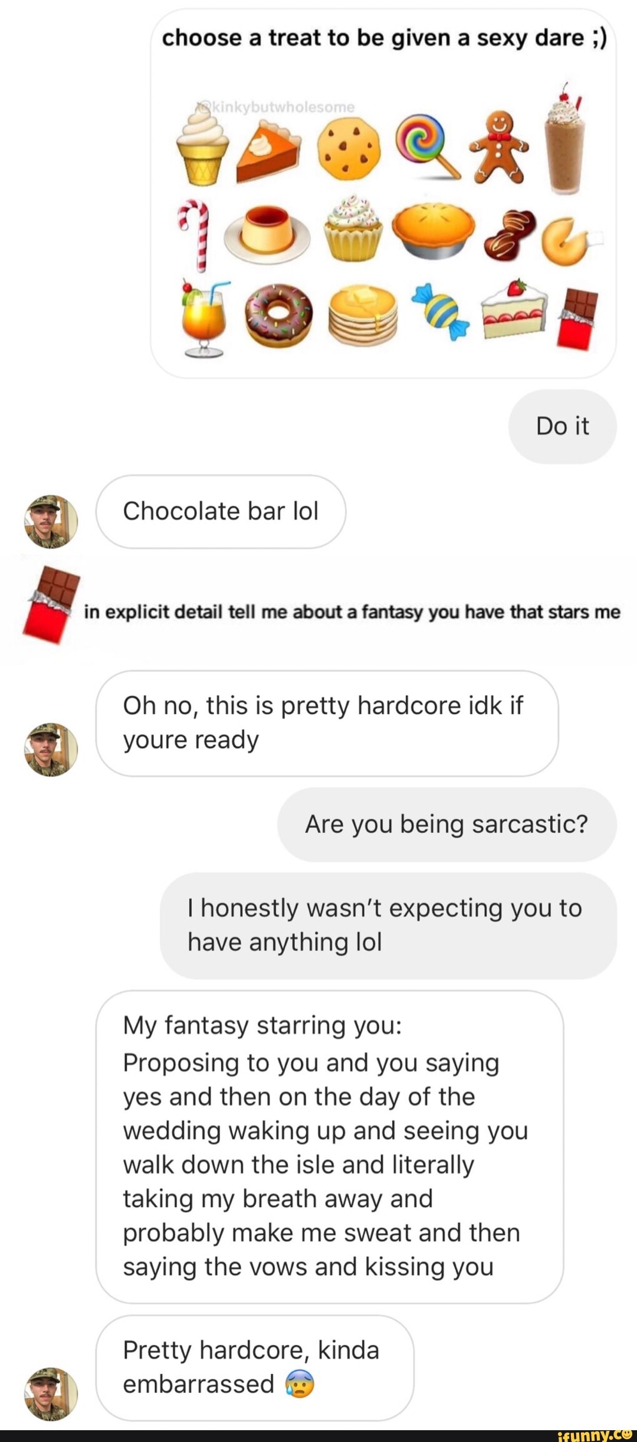Image resolution: width=637 pixels, height=1442 pixels.
Task: Tap the 'Do it' message bubble
Action: coord(562,426)
